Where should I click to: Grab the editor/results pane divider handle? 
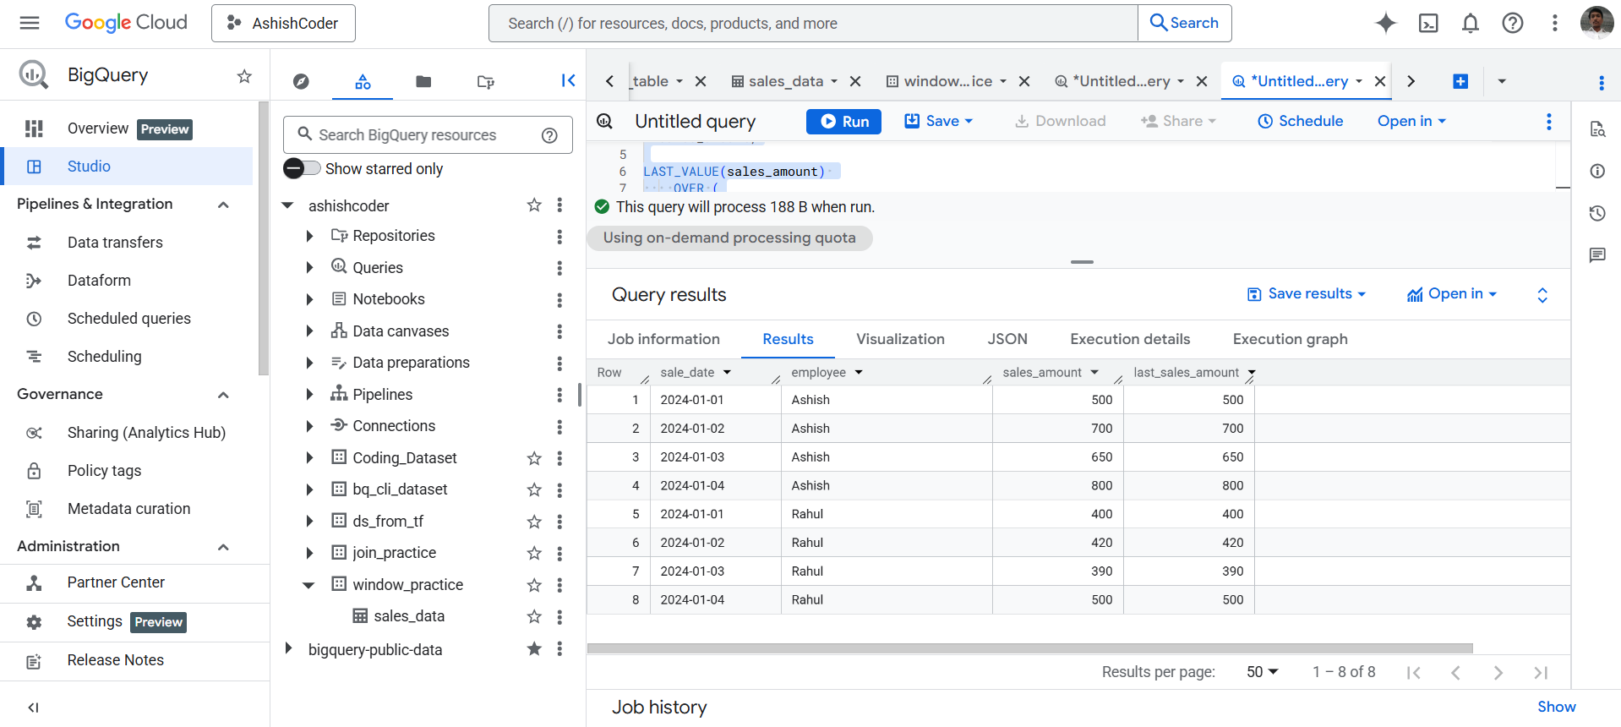pos(1082,262)
